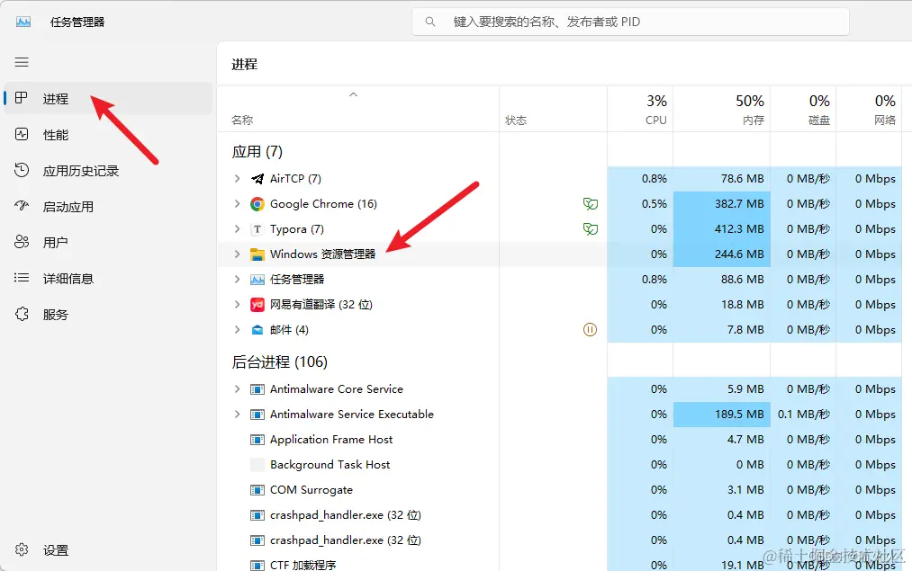The image size is (912, 571).
Task: Click the 性能 performance sidebar icon
Action: click(22, 134)
